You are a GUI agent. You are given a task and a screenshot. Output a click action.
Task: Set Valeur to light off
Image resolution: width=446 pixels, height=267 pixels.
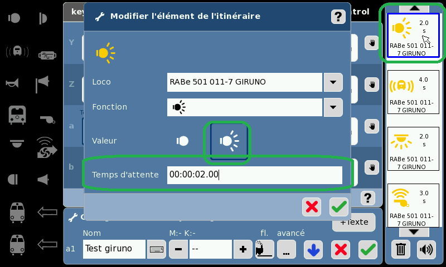[x=182, y=141]
